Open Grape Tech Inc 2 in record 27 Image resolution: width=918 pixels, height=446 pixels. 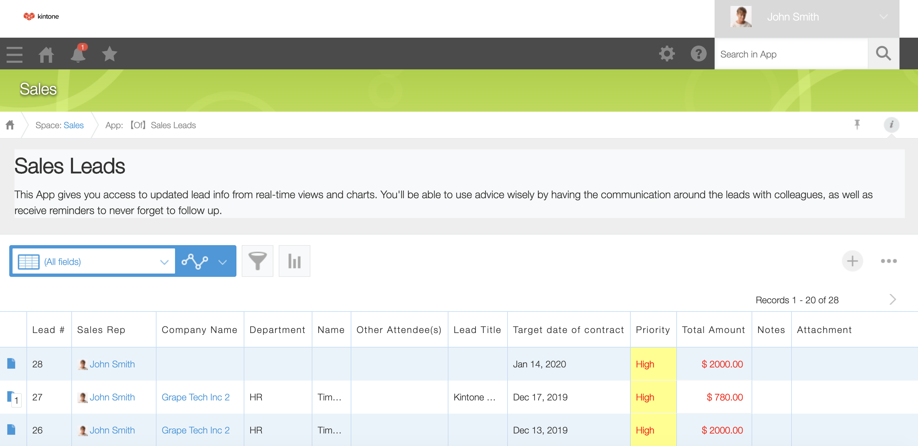click(x=195, y=397)
